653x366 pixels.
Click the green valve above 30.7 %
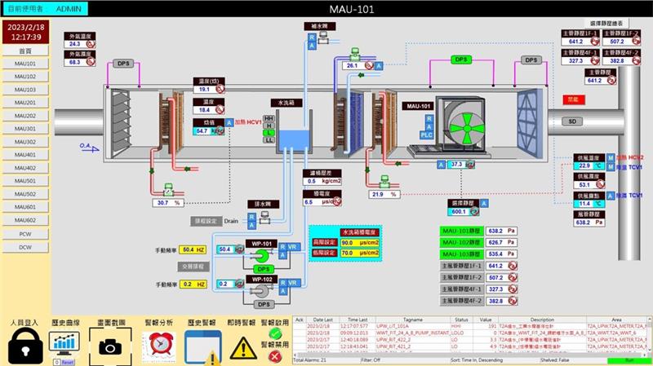tap(168, 190)
